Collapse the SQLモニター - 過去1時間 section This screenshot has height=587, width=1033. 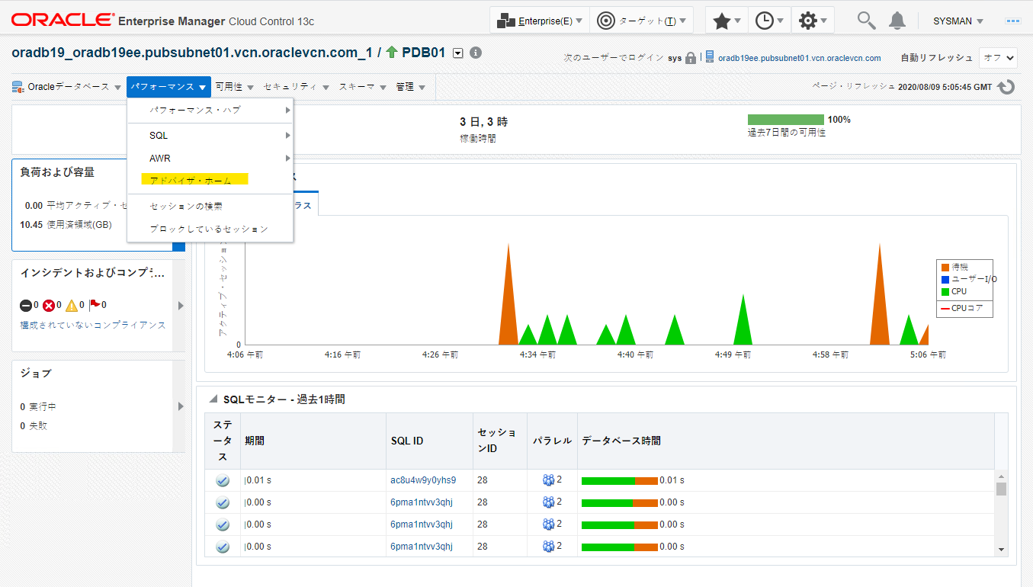212,399
